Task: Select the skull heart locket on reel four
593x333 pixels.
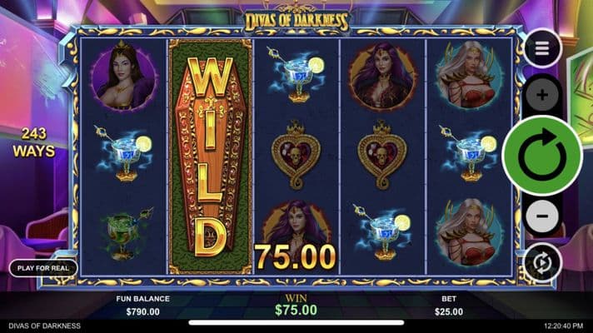Action: [382, 155]
